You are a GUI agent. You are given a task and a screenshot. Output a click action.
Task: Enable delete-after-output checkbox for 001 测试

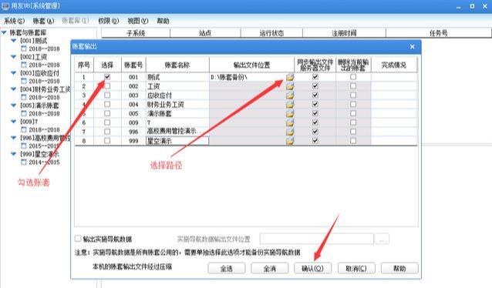tap(353, 77)
